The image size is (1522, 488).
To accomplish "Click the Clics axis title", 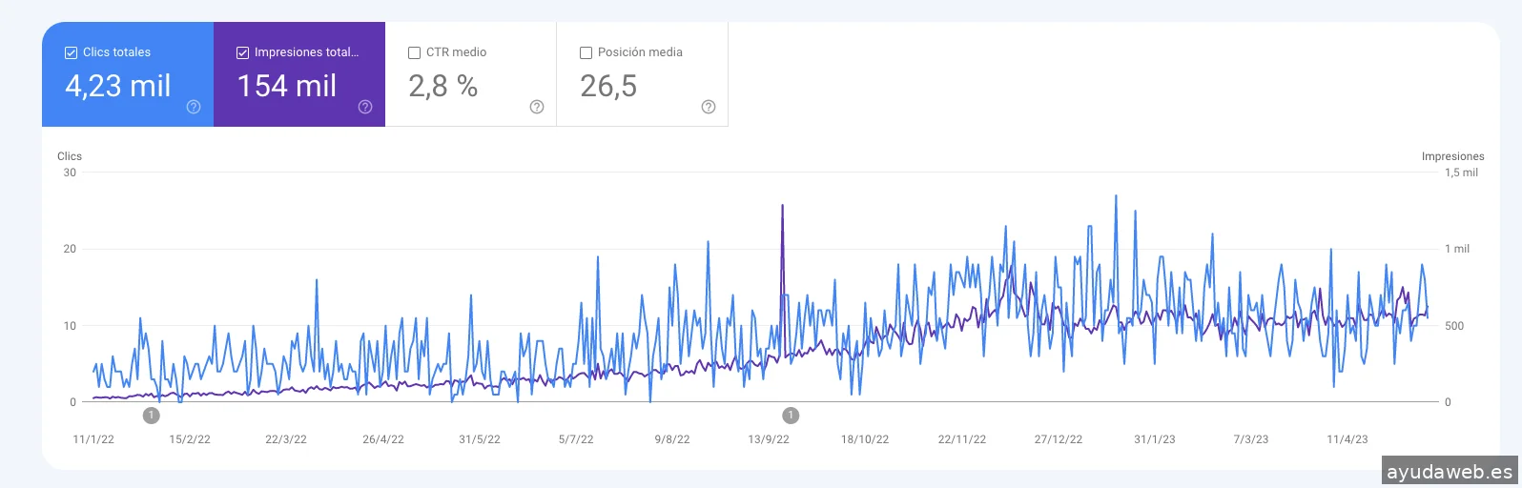I will point(70,156).
